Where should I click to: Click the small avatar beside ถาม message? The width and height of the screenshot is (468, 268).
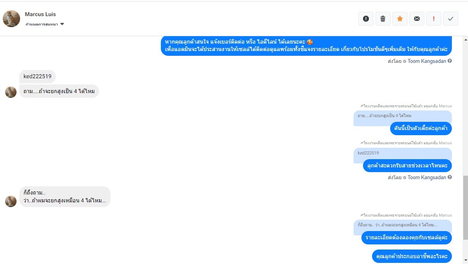pos(11,92)
